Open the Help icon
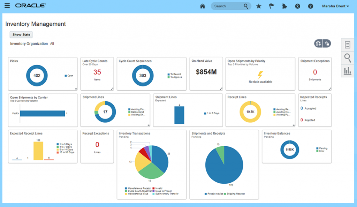 tap(310, 6)
